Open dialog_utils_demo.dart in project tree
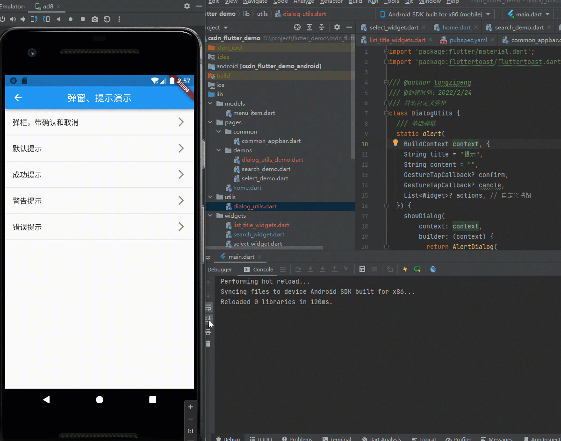This screenshot has height=441, width=561. (272, 160)
